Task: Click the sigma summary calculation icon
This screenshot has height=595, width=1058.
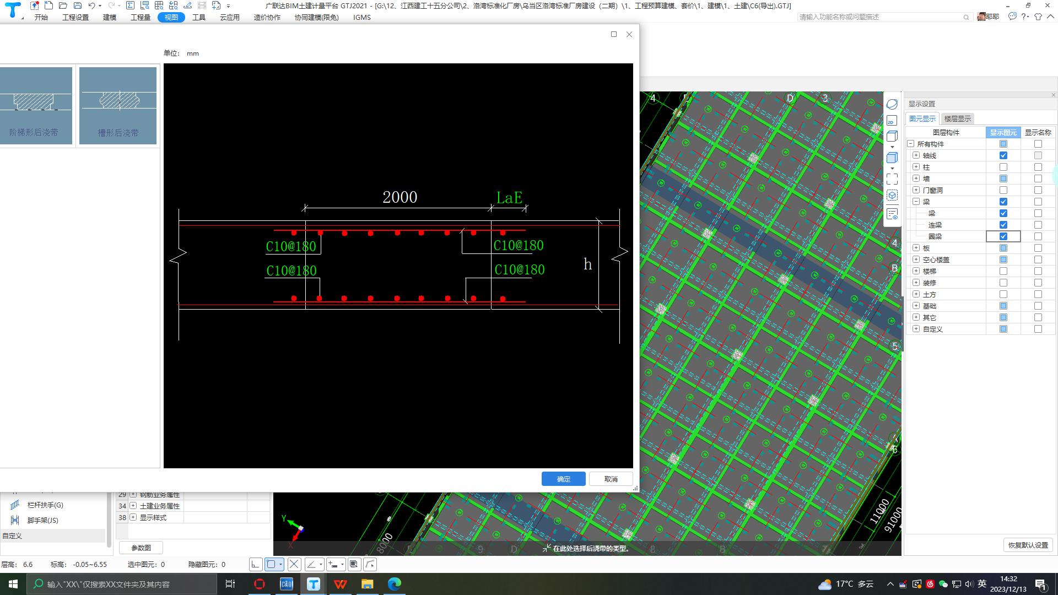Action: tap(130, 6)
